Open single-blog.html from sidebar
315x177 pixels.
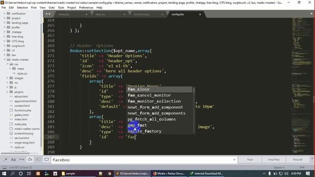point(25,143)
